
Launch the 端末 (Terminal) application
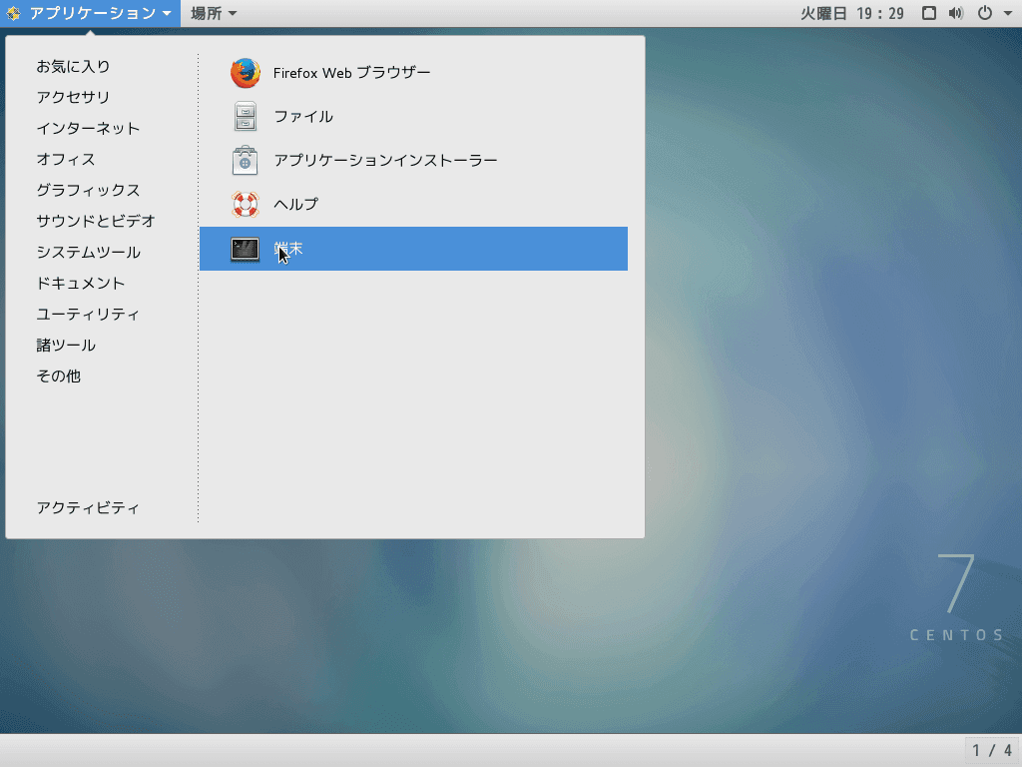click(286, 249)
